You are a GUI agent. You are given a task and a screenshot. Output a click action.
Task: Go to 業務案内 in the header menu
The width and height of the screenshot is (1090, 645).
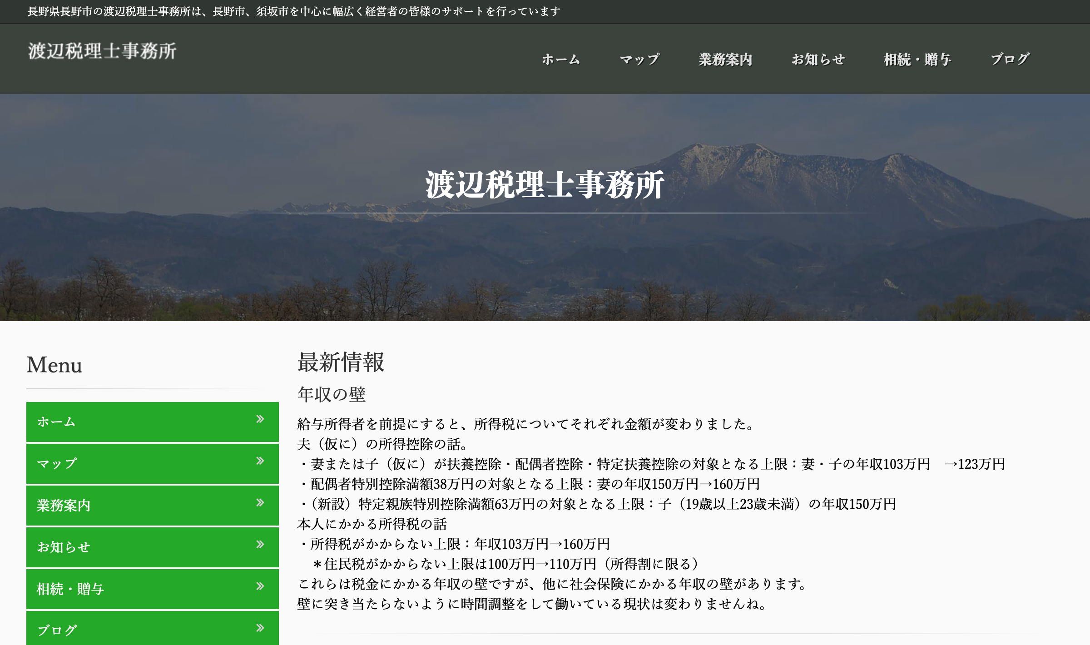click(725, 60)
